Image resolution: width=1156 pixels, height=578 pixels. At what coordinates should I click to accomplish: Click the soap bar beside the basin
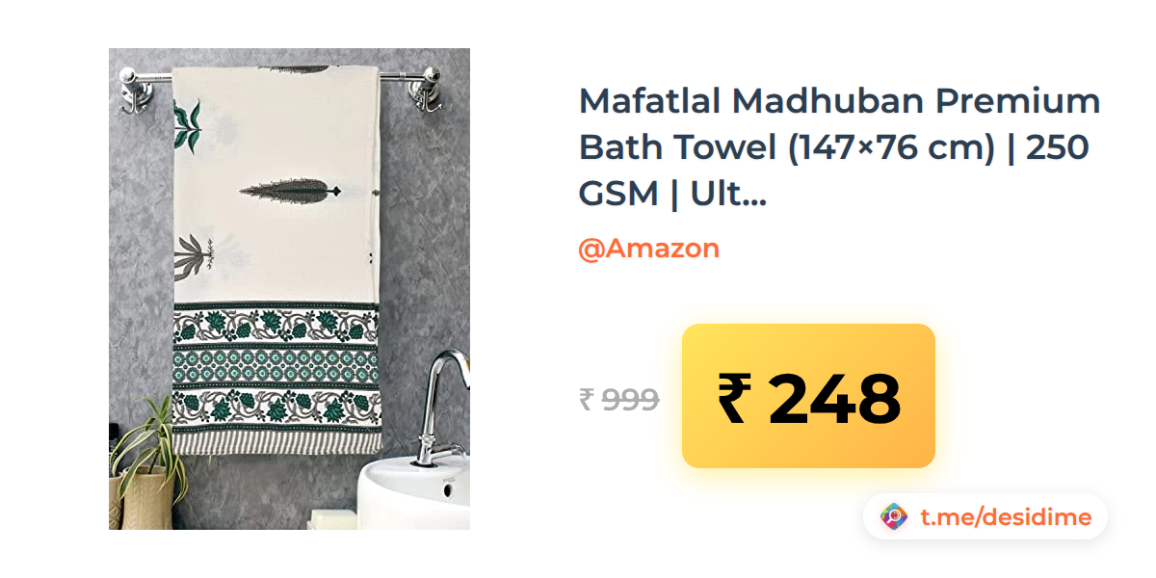pos(330,519)
